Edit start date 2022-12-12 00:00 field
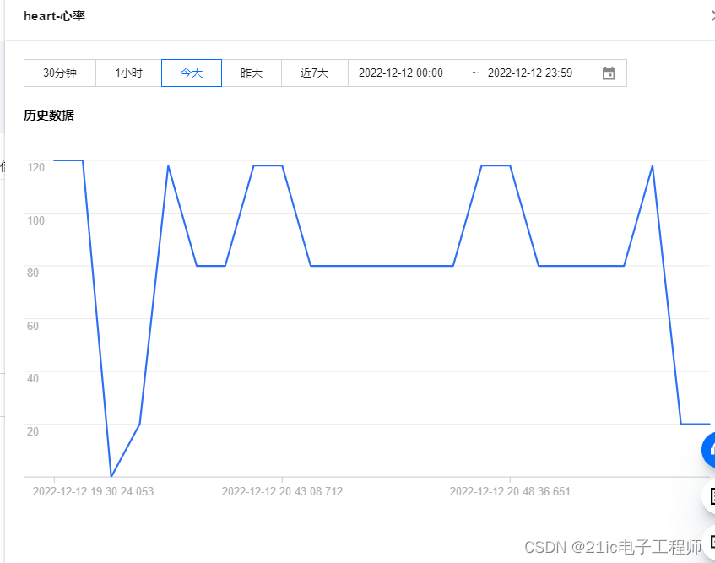Screen dimensions: 715x563 pos(401,73)
